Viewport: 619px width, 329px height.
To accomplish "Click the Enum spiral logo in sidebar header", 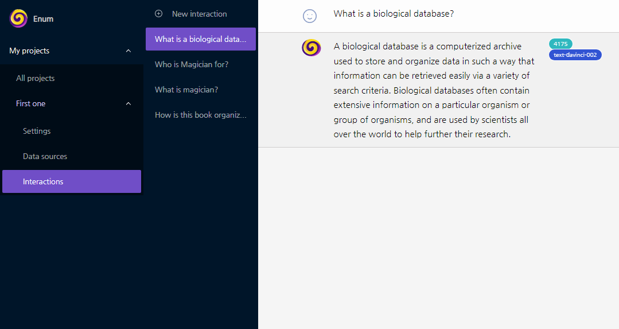I will 19,18.
